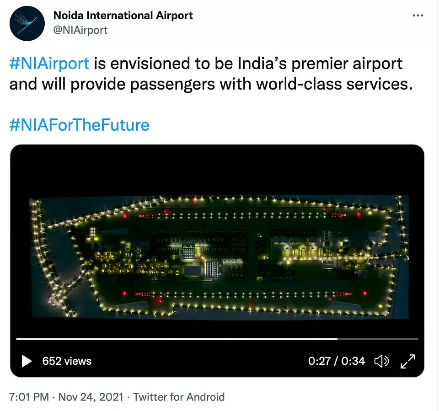Click the 652 views counter
Viewport: 439px width, 411px height.
67,361
